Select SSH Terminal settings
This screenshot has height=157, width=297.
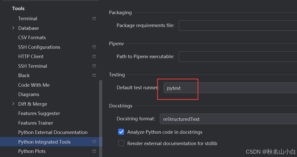pos(33,66)
